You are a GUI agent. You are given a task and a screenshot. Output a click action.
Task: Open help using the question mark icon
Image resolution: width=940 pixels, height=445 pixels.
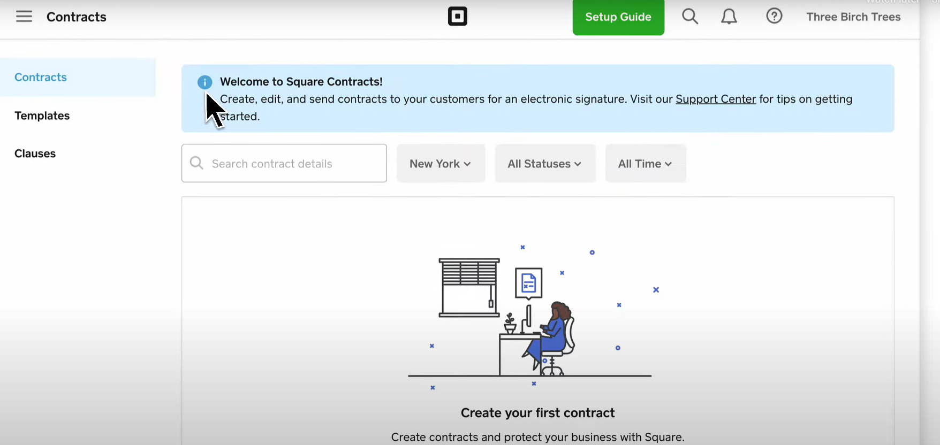pyautogui.click(x=774, y=16)
